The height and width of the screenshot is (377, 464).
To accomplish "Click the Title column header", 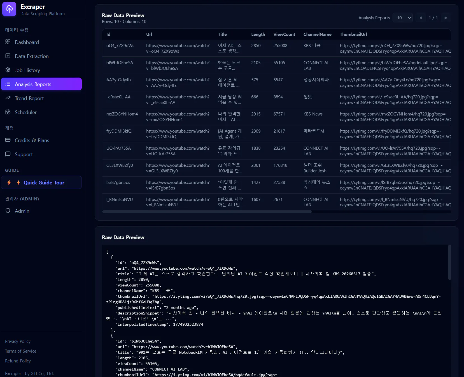I will click(x=222, y=34).
